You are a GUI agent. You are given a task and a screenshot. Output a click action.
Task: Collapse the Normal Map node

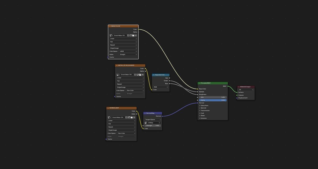(145, 113)
